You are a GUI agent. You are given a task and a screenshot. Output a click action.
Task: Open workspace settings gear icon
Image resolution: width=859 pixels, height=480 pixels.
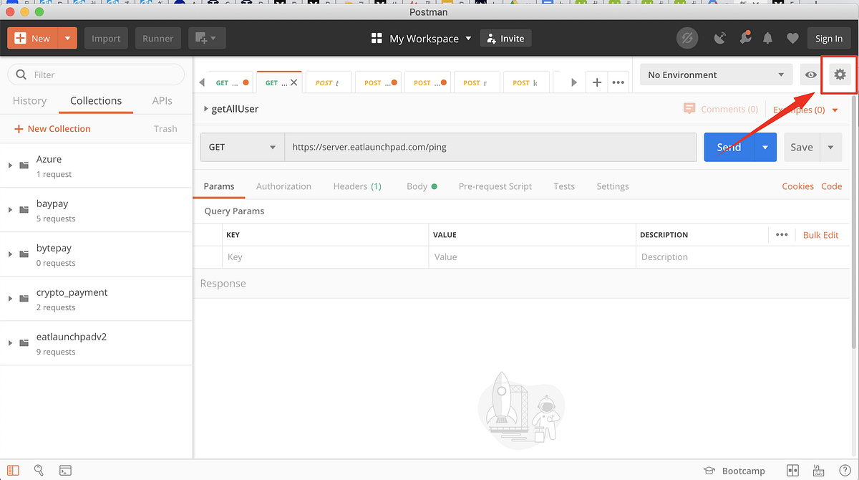[x=838, y=75]
